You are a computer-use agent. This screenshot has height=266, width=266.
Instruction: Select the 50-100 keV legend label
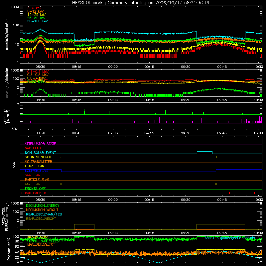click(x=38, y=21)
